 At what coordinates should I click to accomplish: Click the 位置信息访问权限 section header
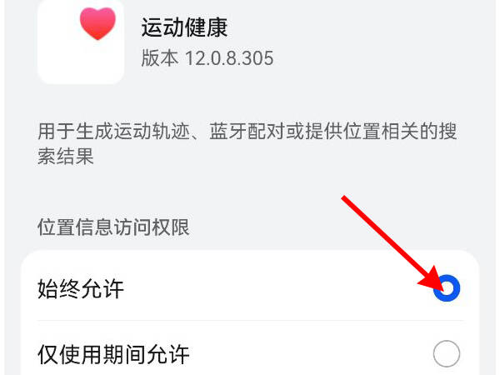tap(113, 227)
